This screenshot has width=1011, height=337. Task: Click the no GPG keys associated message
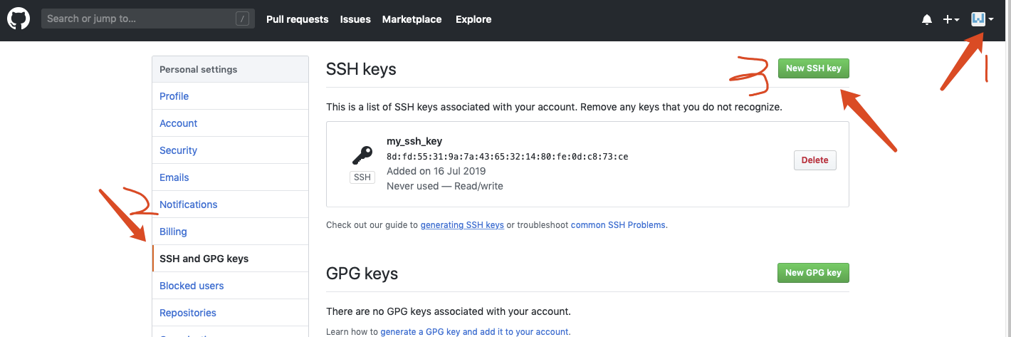point(449,311)
